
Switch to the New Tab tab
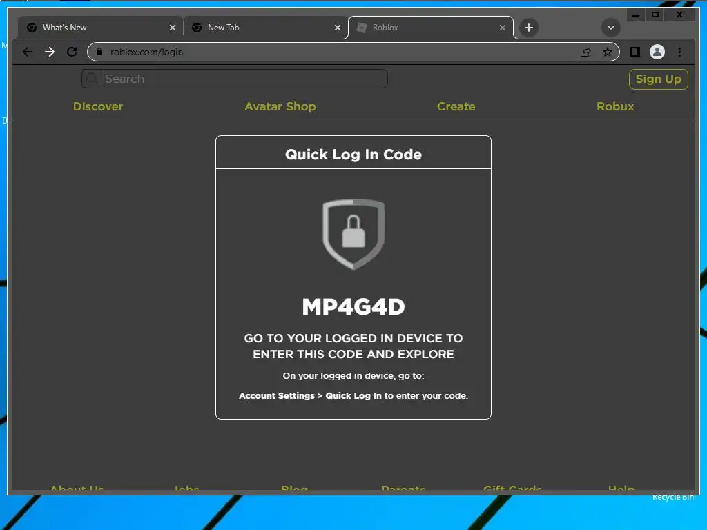tap(266, 28)
